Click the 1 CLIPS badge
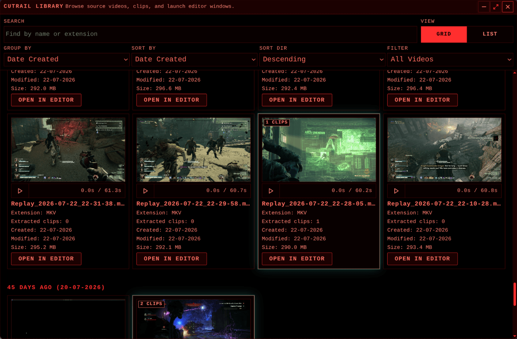The height and width of the screenshot is (339, 517). coord(277,122)
